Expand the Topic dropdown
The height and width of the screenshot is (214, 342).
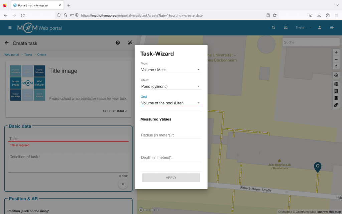171,70
